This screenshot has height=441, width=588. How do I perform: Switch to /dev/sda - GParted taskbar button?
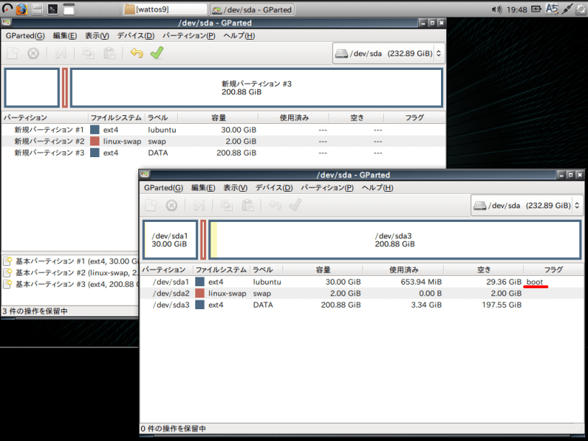[x=252, y=9]
